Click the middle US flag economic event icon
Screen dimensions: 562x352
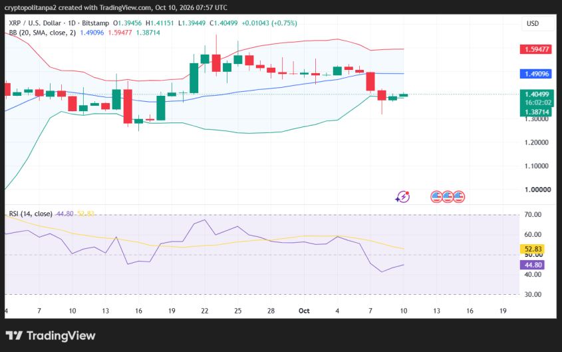click(448, 196)
